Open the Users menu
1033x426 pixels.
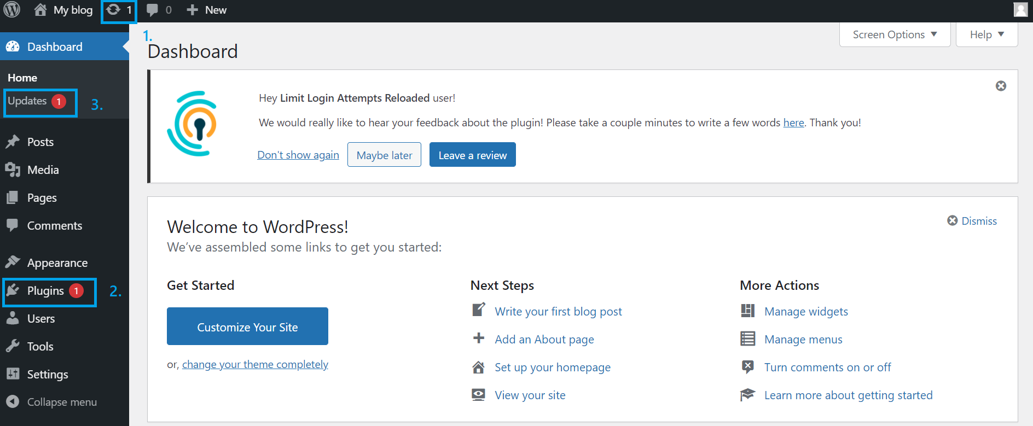tap(41, 319)
